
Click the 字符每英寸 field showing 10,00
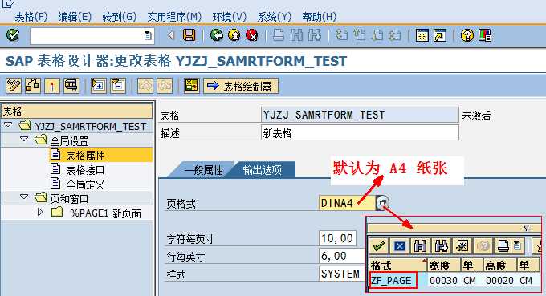337,238
